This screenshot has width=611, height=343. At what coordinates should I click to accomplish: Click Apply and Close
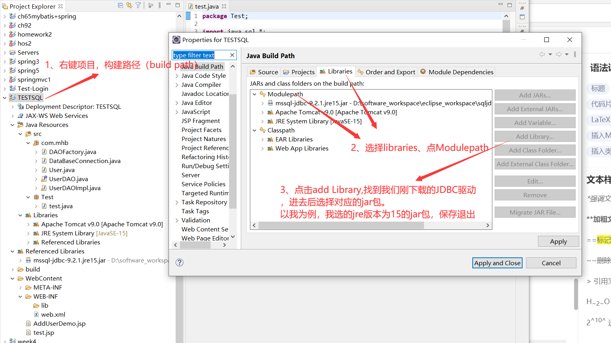(x=497, y=263)
